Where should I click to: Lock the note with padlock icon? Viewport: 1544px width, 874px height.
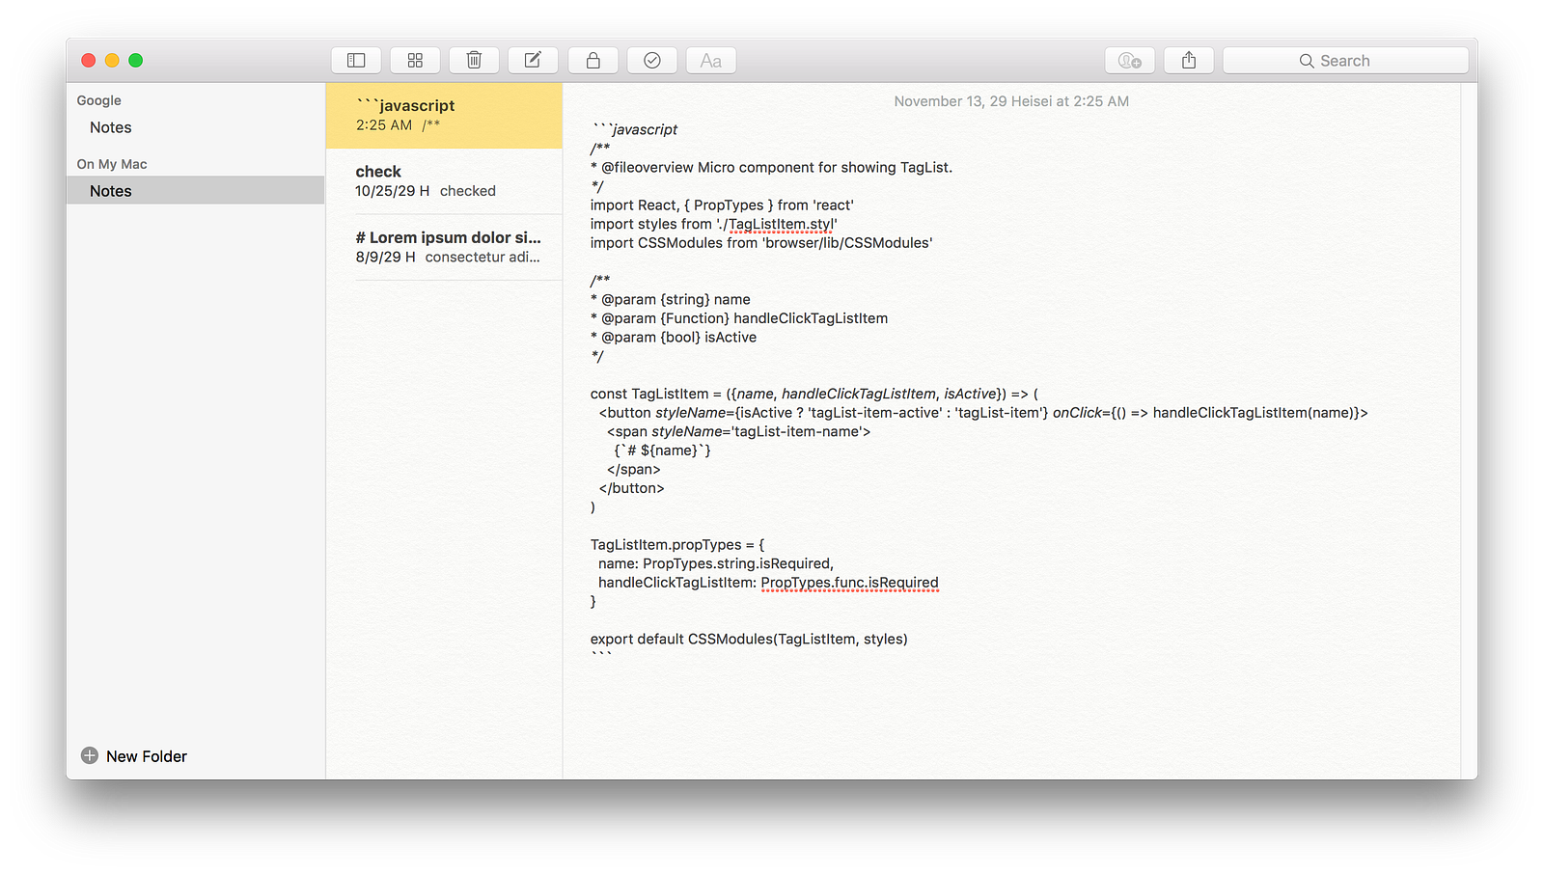click(593, 61)
